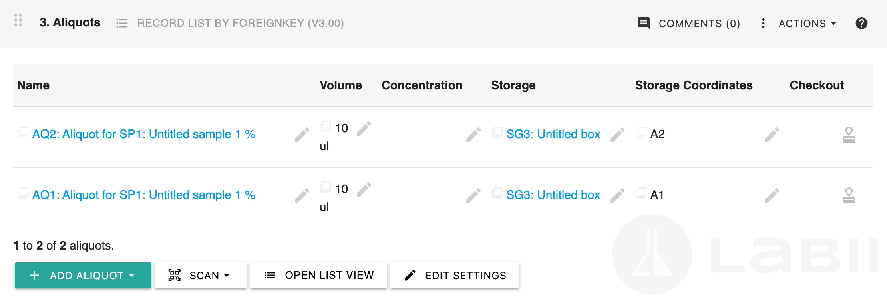Open AQ1: Aliquot for SP1 link
This screenshot has height=298, width=887.
click(x=143, y=195)
